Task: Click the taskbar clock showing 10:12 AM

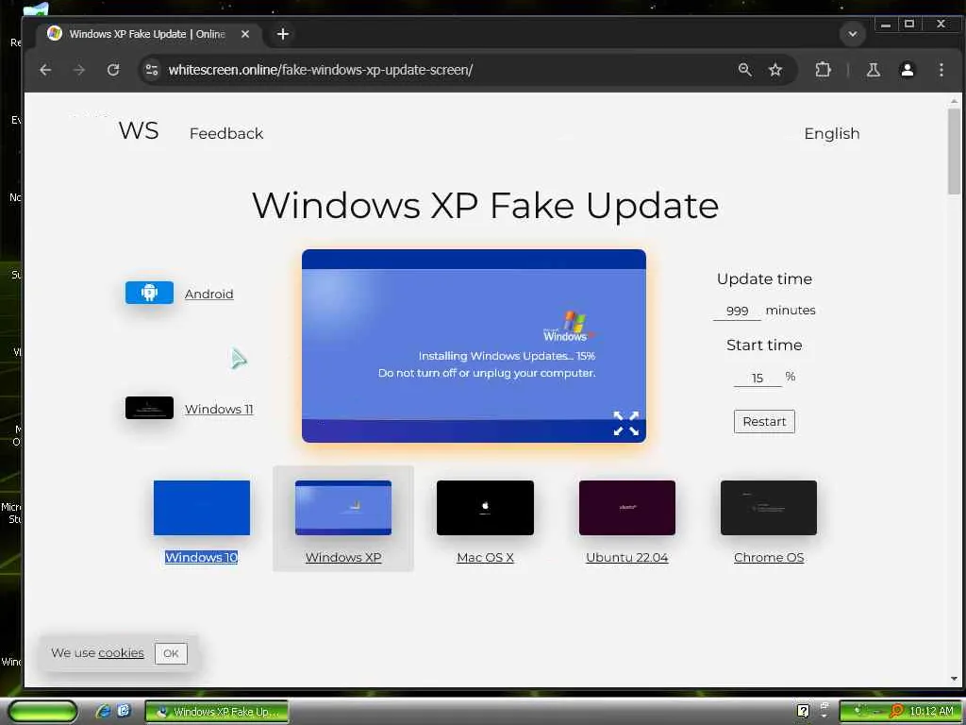Action: pos(931,711)
